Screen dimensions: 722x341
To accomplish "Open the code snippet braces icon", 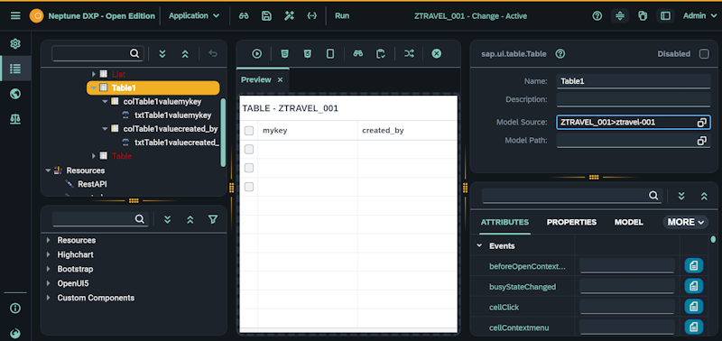I will coord(311,15).
